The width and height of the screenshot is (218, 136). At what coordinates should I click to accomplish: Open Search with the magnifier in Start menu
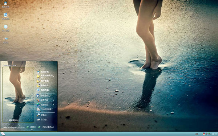(41, 115)
